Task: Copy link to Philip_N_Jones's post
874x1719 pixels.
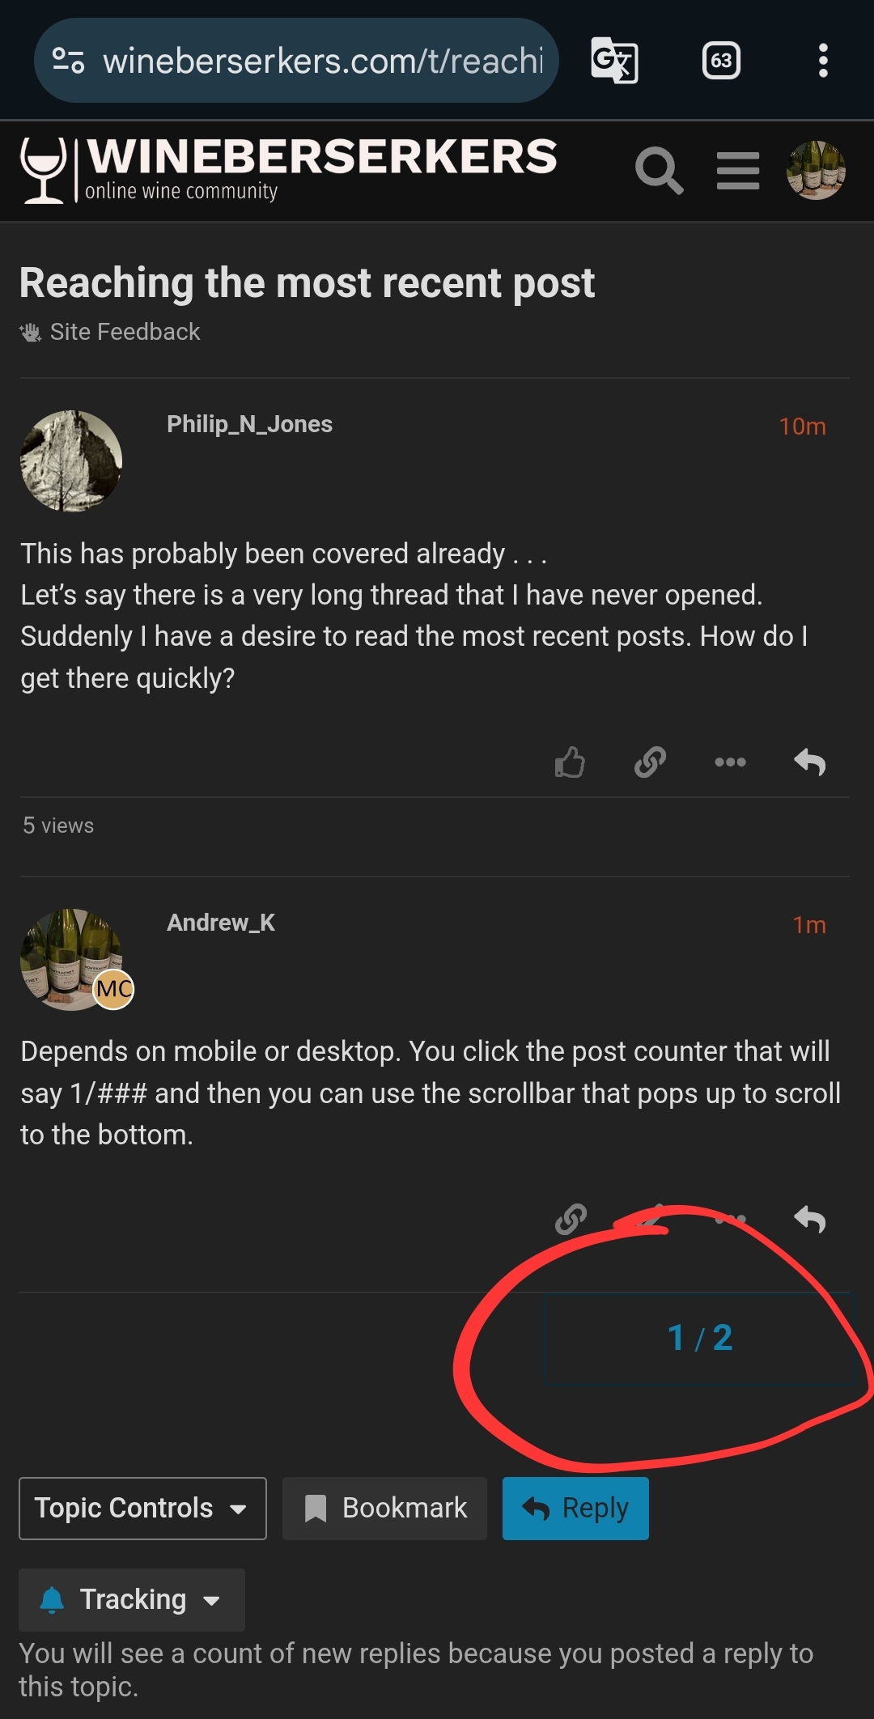Action: (x=650, y=762)
